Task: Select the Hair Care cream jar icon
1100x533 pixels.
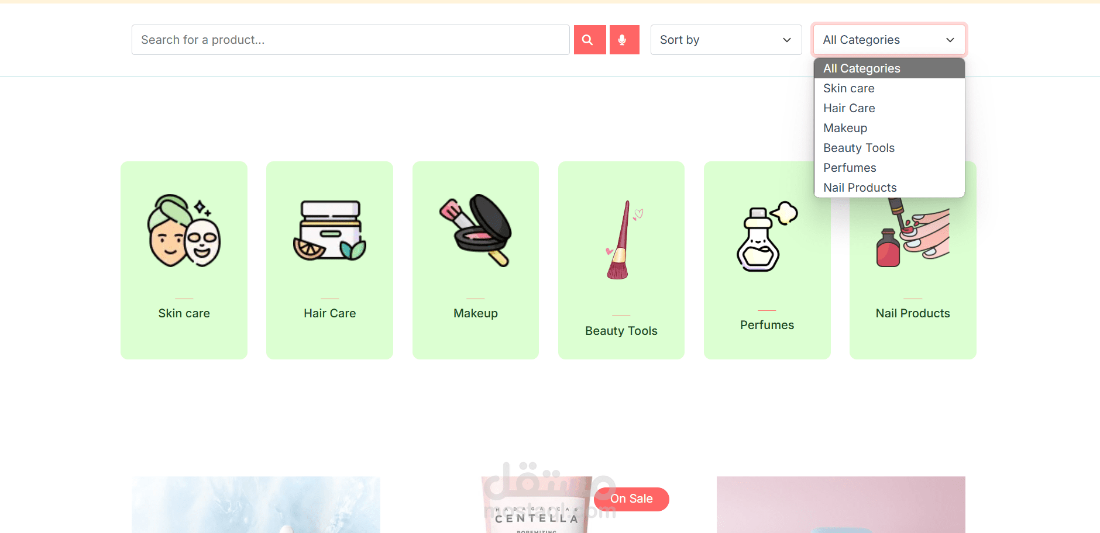Action: (330, 231)
